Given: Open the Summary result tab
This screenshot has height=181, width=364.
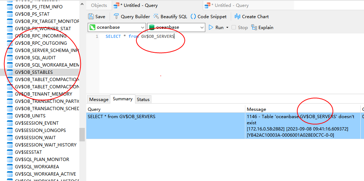Looking at the screenshot, I should 123,99.
